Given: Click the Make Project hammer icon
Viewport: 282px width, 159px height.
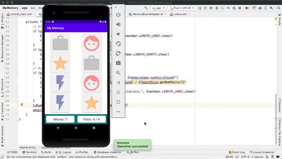Looking at the screenshot, I should 146,8.
